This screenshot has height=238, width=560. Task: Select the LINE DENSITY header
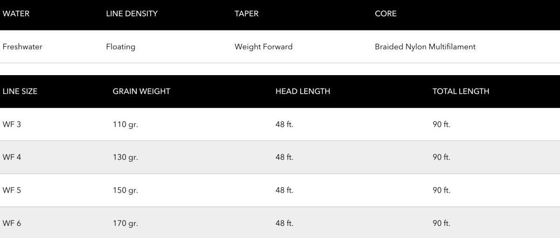coord(132,14)
